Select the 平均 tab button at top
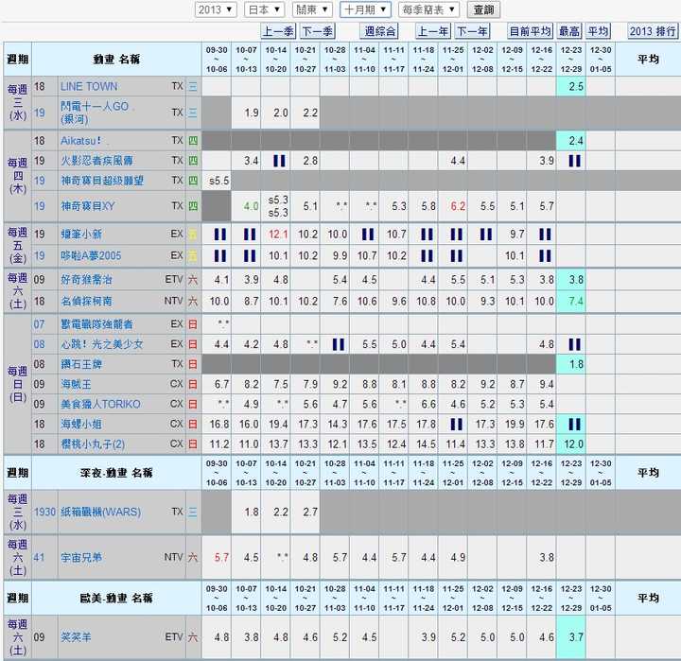Viewport: 681px width, 661px height. (598, 31)
